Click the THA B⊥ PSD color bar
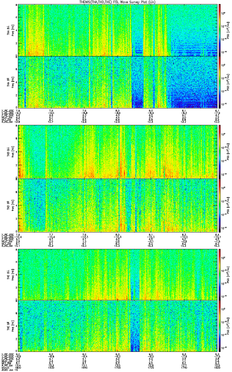 coord(220,30)
